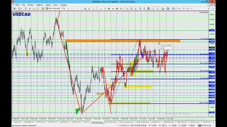The width and height of the screenshot is (227, 127).
Task: Set chart timeframe to D1
Action: [192, 8]
